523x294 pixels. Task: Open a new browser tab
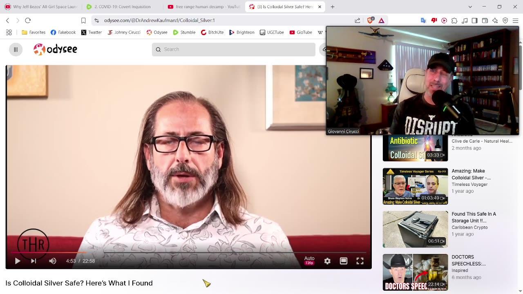point(333,7)
